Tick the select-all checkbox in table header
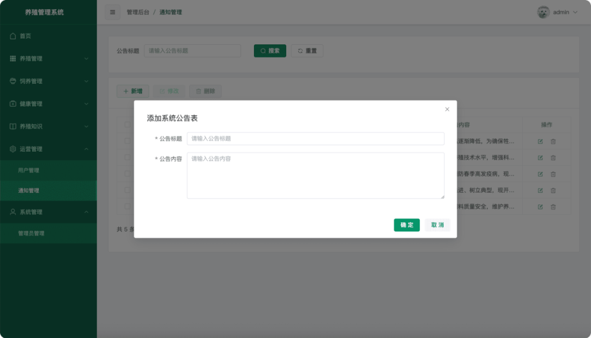The height and width of the screenshot is (338, 591). pos(127,124)
